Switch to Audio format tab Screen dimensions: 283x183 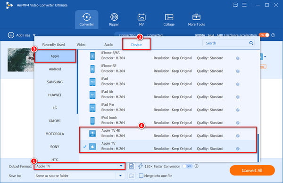point(108,44)
